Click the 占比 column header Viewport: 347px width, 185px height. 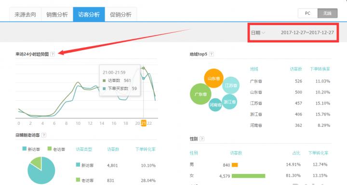296,153
